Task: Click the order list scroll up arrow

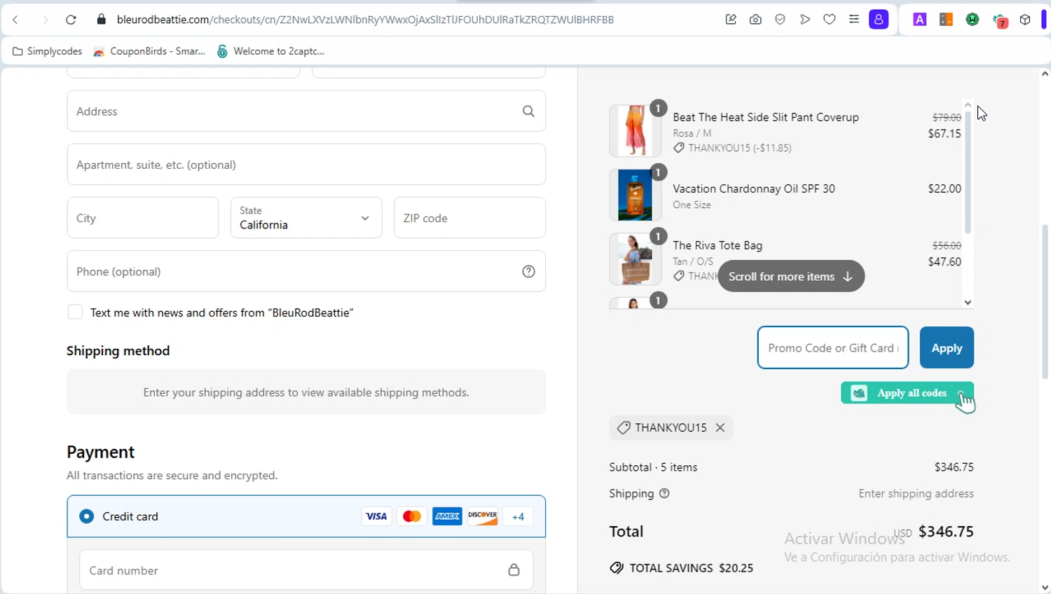Action: pos(968,104)
